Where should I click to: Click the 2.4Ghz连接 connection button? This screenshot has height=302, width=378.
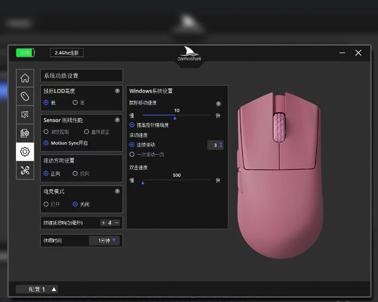point(67,53)
